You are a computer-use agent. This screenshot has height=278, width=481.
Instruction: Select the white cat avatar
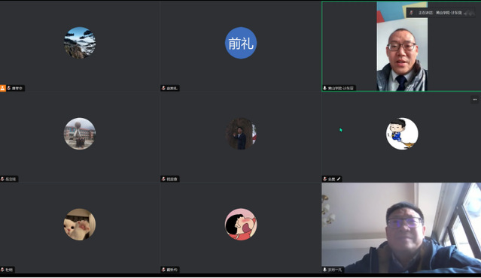80,225
